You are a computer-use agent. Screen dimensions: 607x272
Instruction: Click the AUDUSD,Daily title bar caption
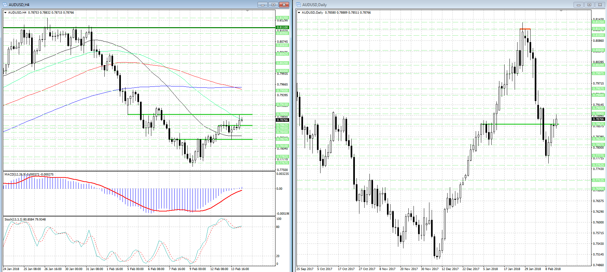coord(314,5)
